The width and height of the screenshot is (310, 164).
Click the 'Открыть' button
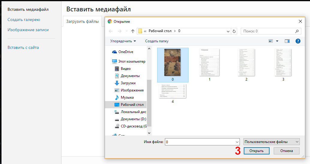(x=256, y=151)
